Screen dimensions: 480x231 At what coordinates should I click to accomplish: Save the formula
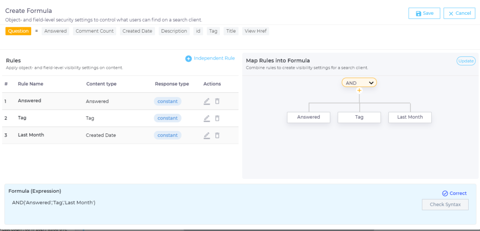click(x=424, y=13)
